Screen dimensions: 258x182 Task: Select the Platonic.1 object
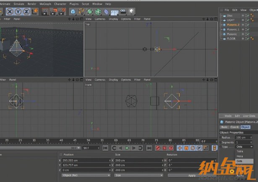233,30
